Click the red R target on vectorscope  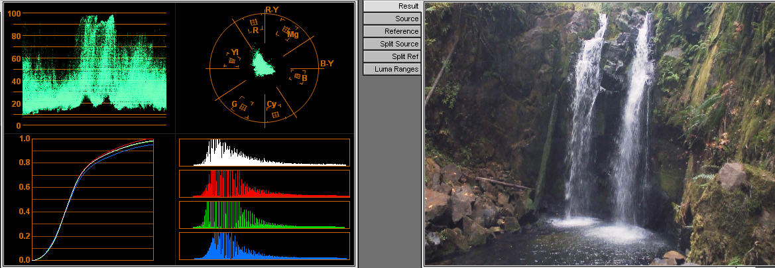coord(254,24)
